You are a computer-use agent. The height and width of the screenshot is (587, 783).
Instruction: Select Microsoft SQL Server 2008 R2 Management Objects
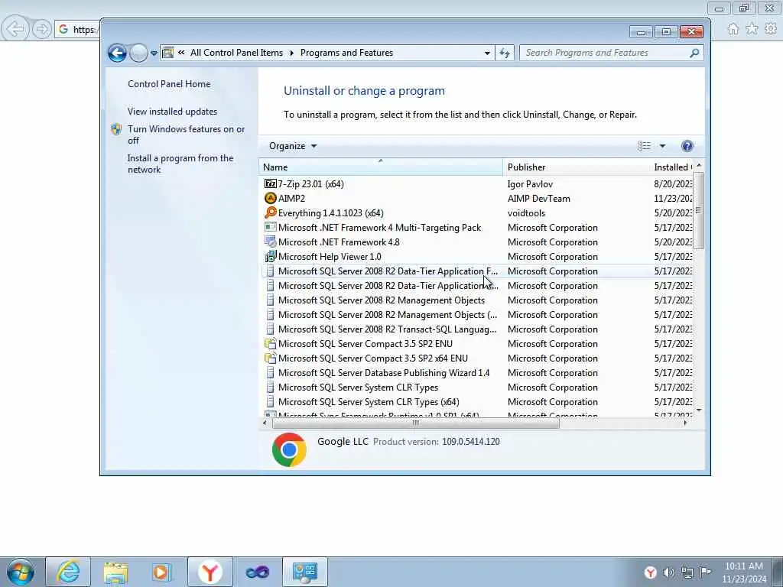pos(382,300)
